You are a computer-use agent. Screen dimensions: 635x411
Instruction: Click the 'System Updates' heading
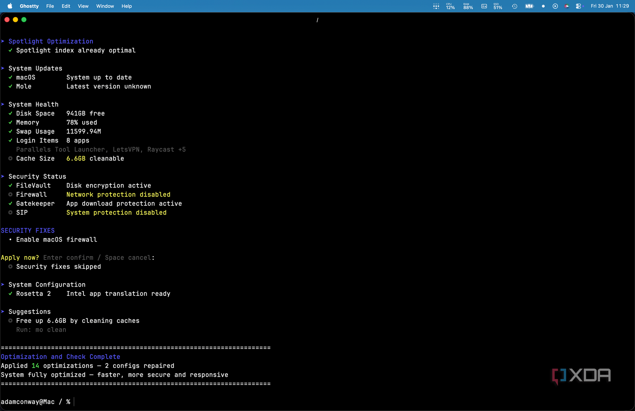pos(35,68)
